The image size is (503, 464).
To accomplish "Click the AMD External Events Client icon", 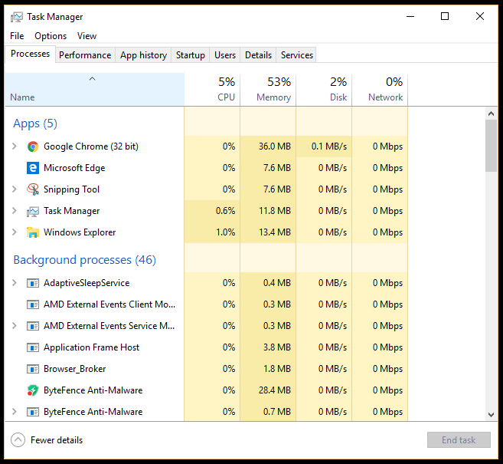I will coord(33,304).
